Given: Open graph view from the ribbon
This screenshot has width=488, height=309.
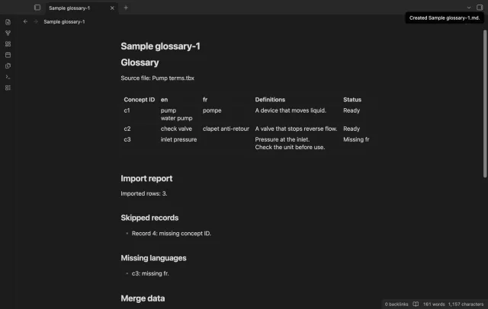Looking at the screenshot, I should click(x=8, y=33).
